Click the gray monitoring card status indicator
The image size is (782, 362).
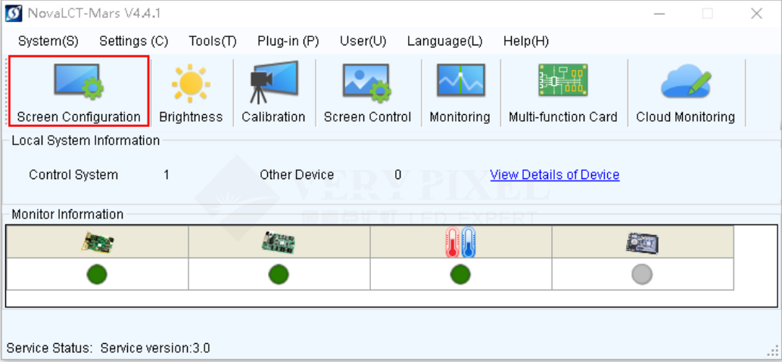coord(643,274)
